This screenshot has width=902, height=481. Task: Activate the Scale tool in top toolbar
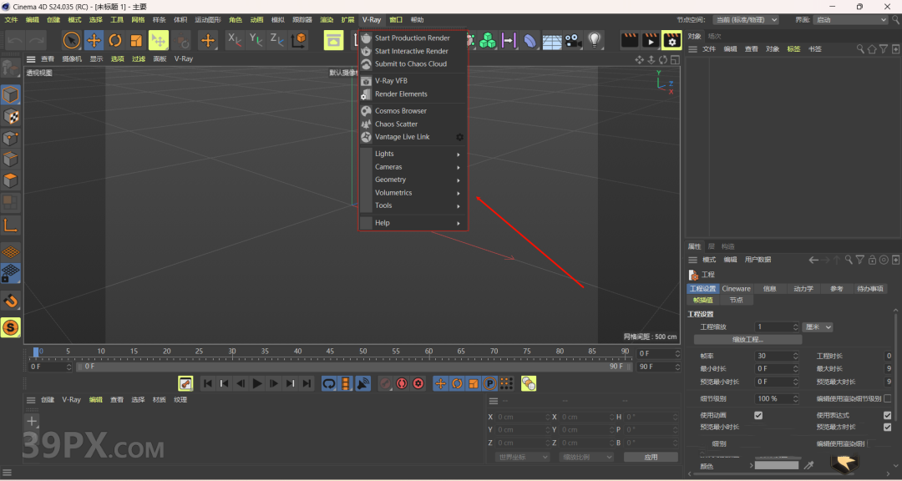136,40
